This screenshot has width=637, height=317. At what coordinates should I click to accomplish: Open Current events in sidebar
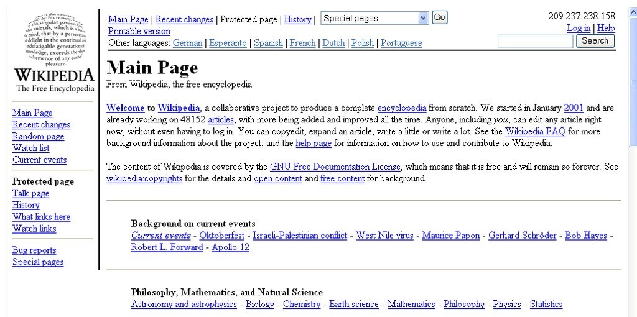(39, 160)
